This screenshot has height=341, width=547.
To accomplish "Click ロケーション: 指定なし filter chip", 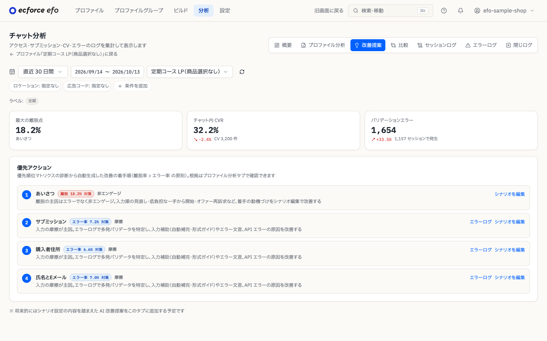I will click(35, 86).
